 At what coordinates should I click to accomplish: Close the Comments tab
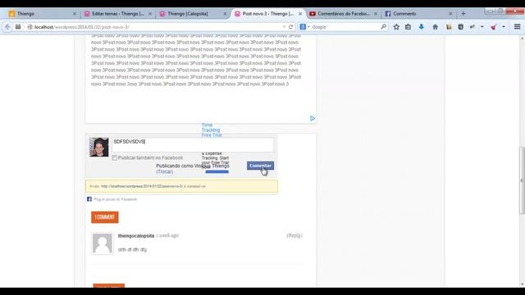[450, 14]
